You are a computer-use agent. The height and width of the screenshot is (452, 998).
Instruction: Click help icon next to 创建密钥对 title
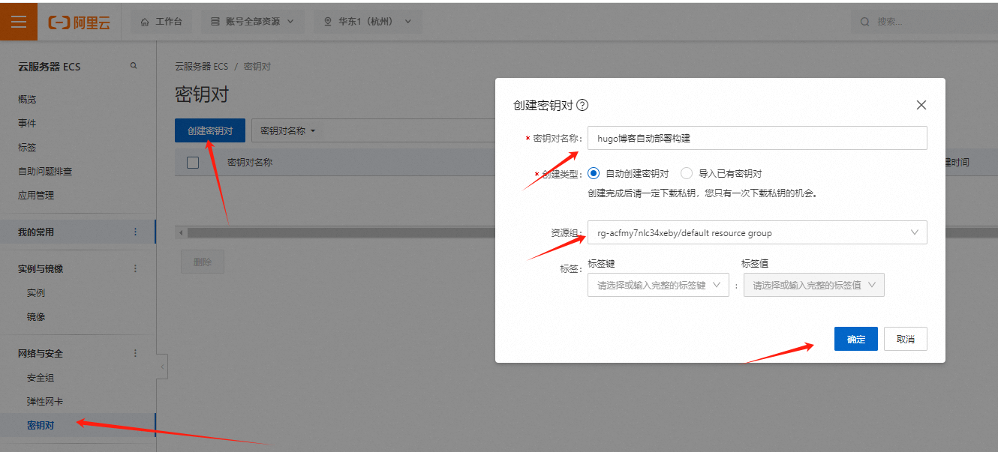(582, 106)
